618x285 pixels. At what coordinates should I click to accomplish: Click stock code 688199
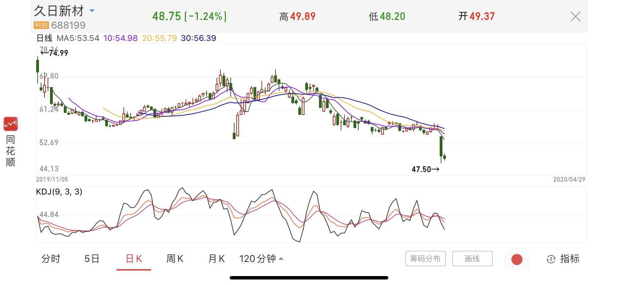68,25
